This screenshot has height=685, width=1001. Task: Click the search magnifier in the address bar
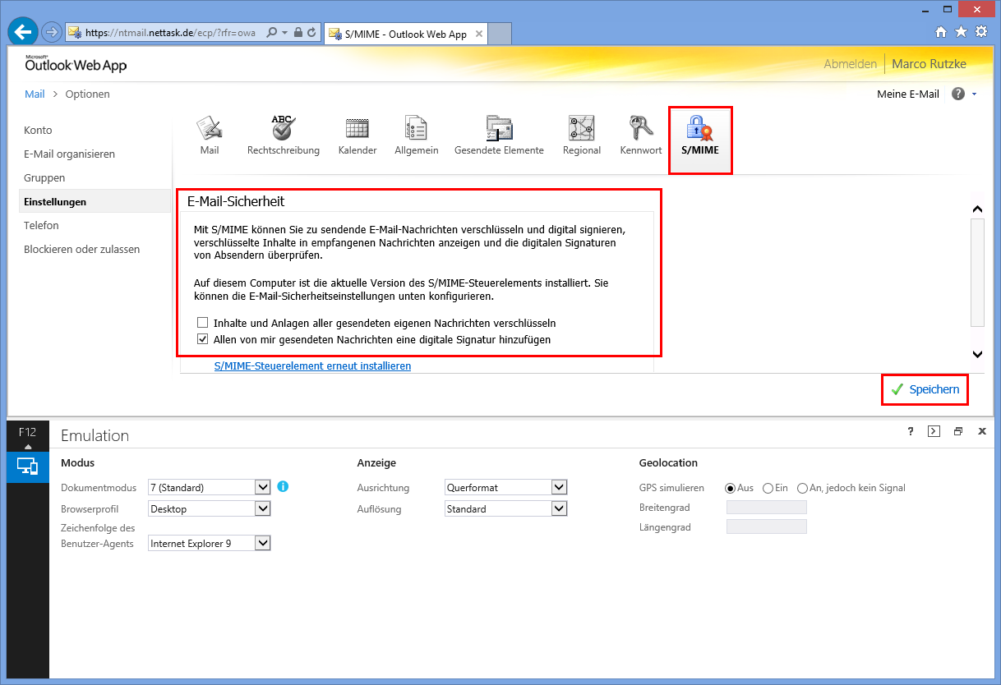(272, 33)
